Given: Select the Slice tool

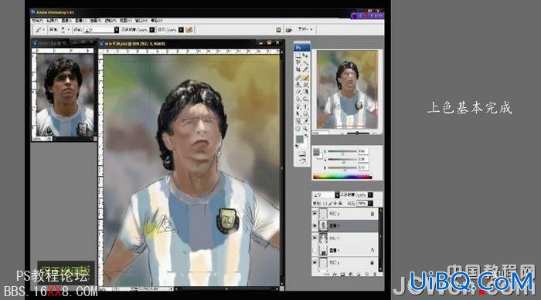Looking at the screenshot, I should point(306,69).
